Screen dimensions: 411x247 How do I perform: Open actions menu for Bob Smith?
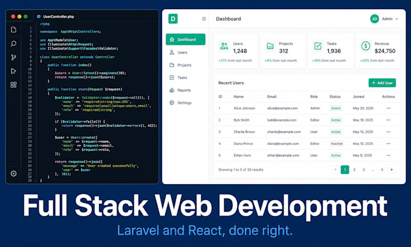[389, 120]
